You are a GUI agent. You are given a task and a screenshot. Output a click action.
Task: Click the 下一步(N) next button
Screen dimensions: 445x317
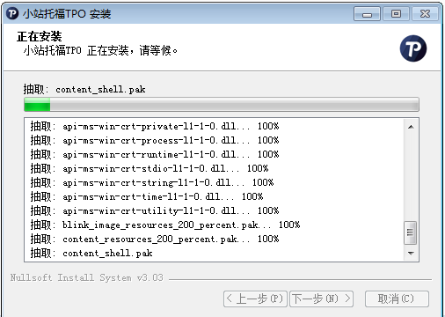[x=321, y=299]
